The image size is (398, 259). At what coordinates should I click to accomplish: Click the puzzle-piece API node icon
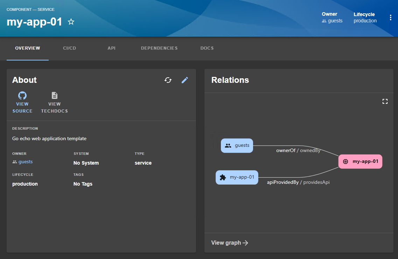(223, 177)
